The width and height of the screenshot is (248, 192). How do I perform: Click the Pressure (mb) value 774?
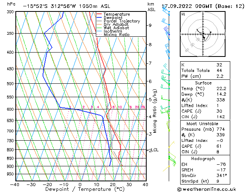221,129
